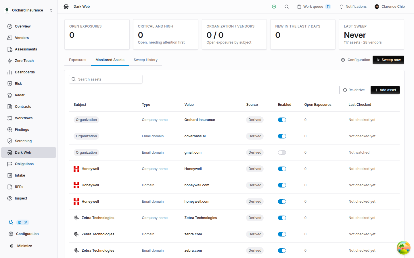This screenshot has width=414, height=258.
Task: Disable Zebra Technologies company name toggle
Action: 282,218
